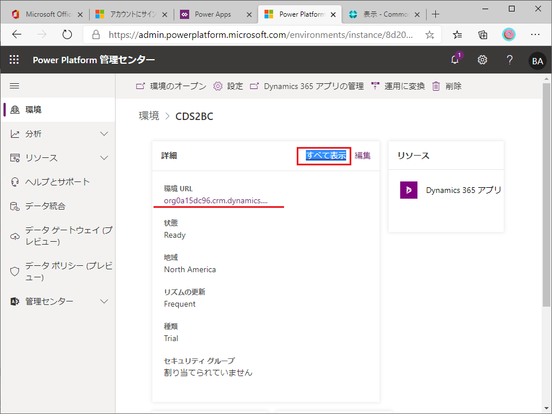This screenshot has width=552, height=414.
Task: Open Dynamics 365 アプリ resource
Action: (x=463, y=190)
